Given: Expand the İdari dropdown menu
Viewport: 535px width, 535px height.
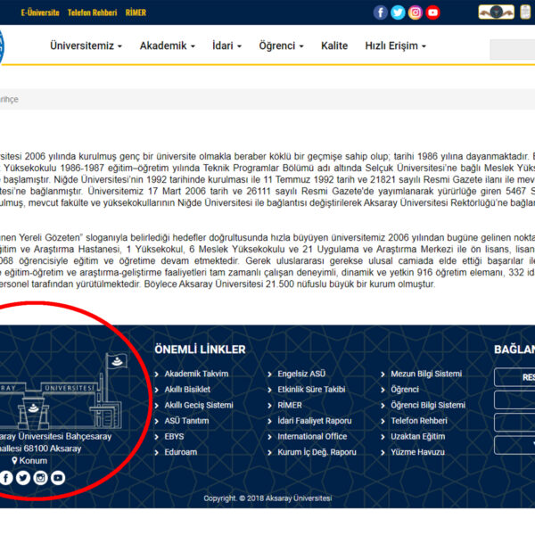Looking at the screenshot, I should point(226,45).
